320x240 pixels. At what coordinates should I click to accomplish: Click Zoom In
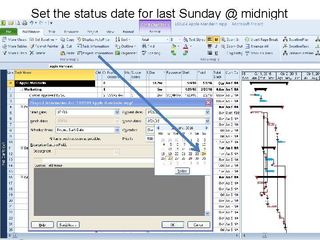point(230,40)
